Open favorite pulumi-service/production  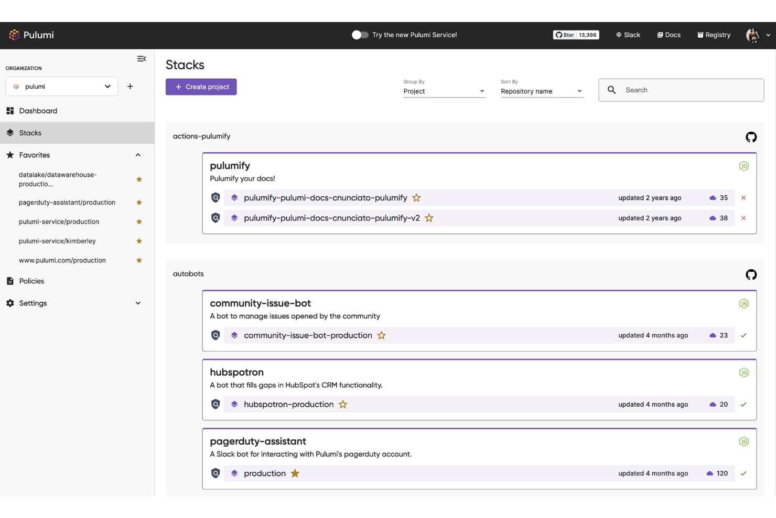59,222
